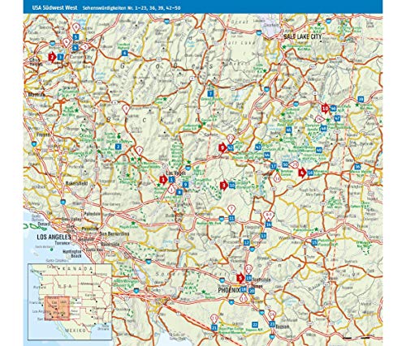Click red arrow marker 10 in Utah
This screenshot has width=406, height=346.
point(325,109)
